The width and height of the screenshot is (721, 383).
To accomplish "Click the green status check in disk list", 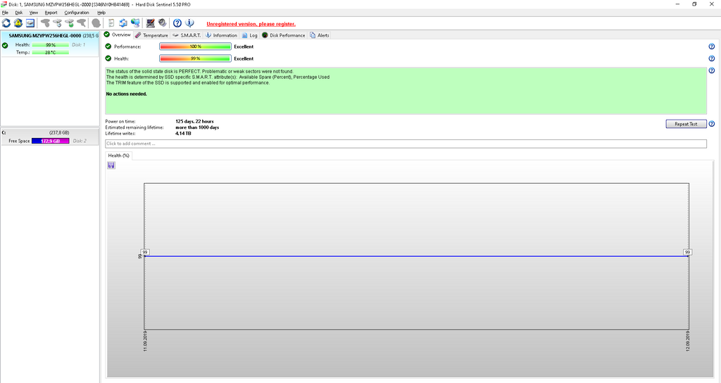I will 5,45.
